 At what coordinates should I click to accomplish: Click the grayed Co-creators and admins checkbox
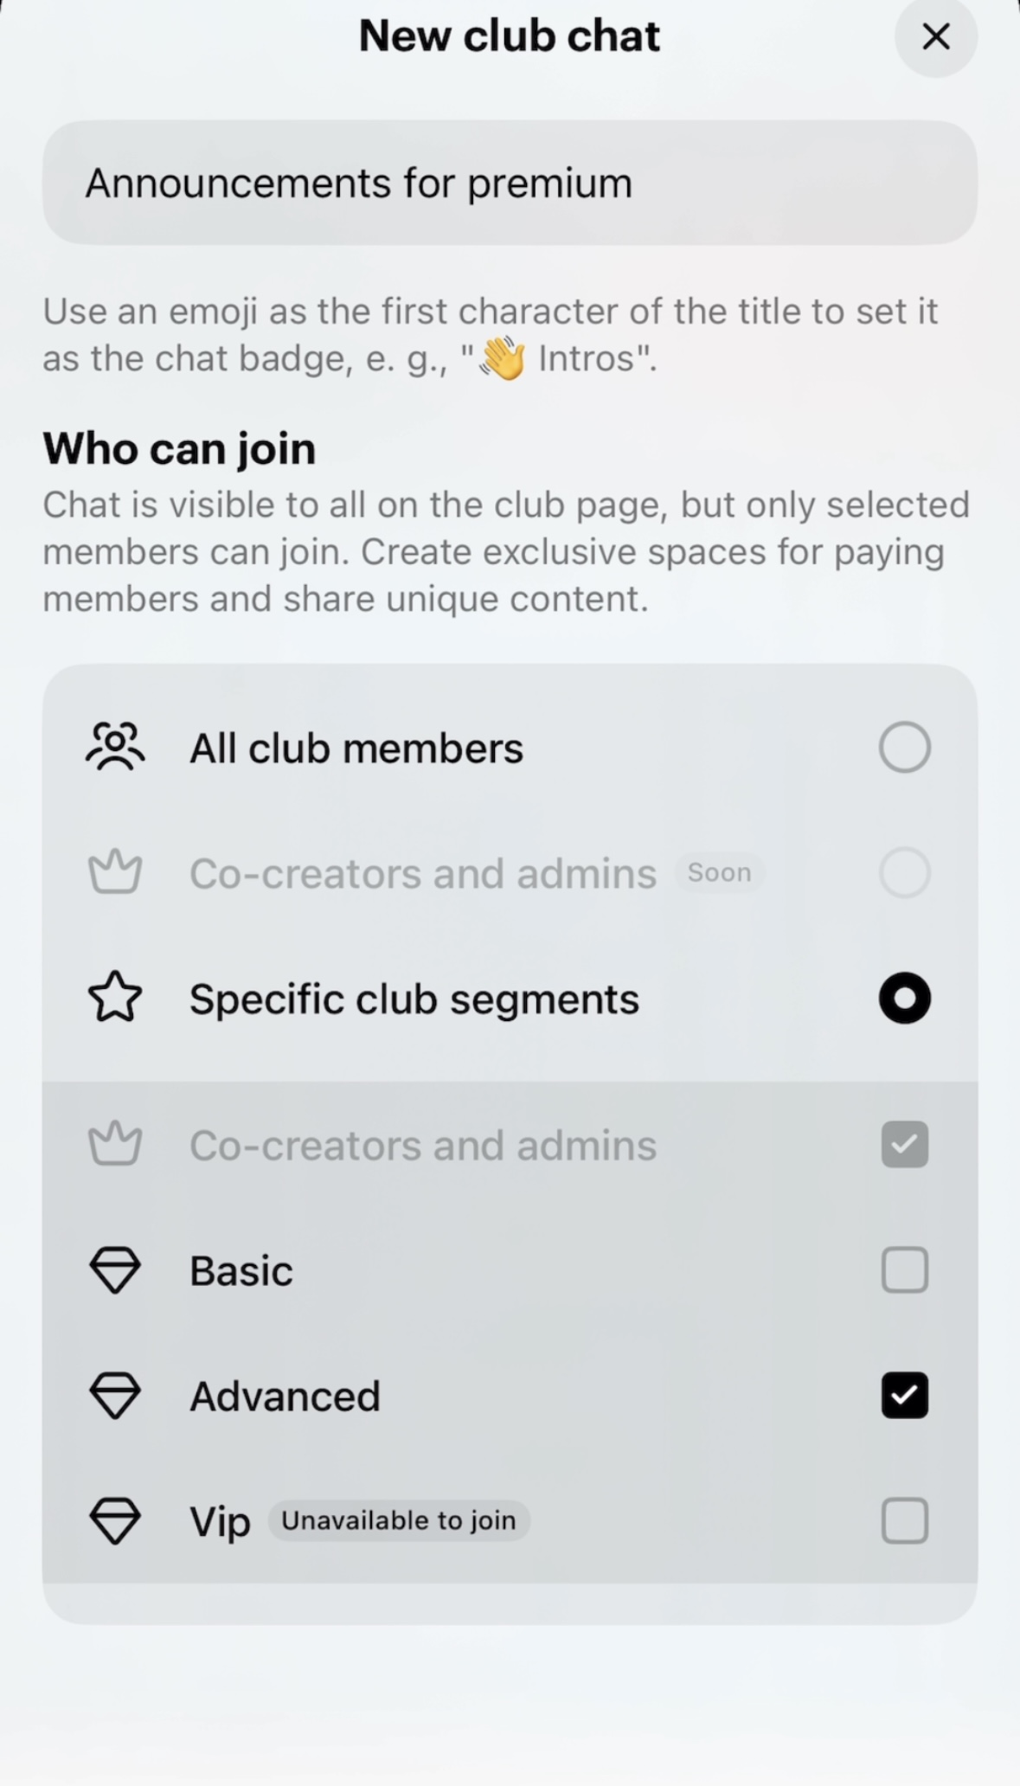pos(905,1144)
